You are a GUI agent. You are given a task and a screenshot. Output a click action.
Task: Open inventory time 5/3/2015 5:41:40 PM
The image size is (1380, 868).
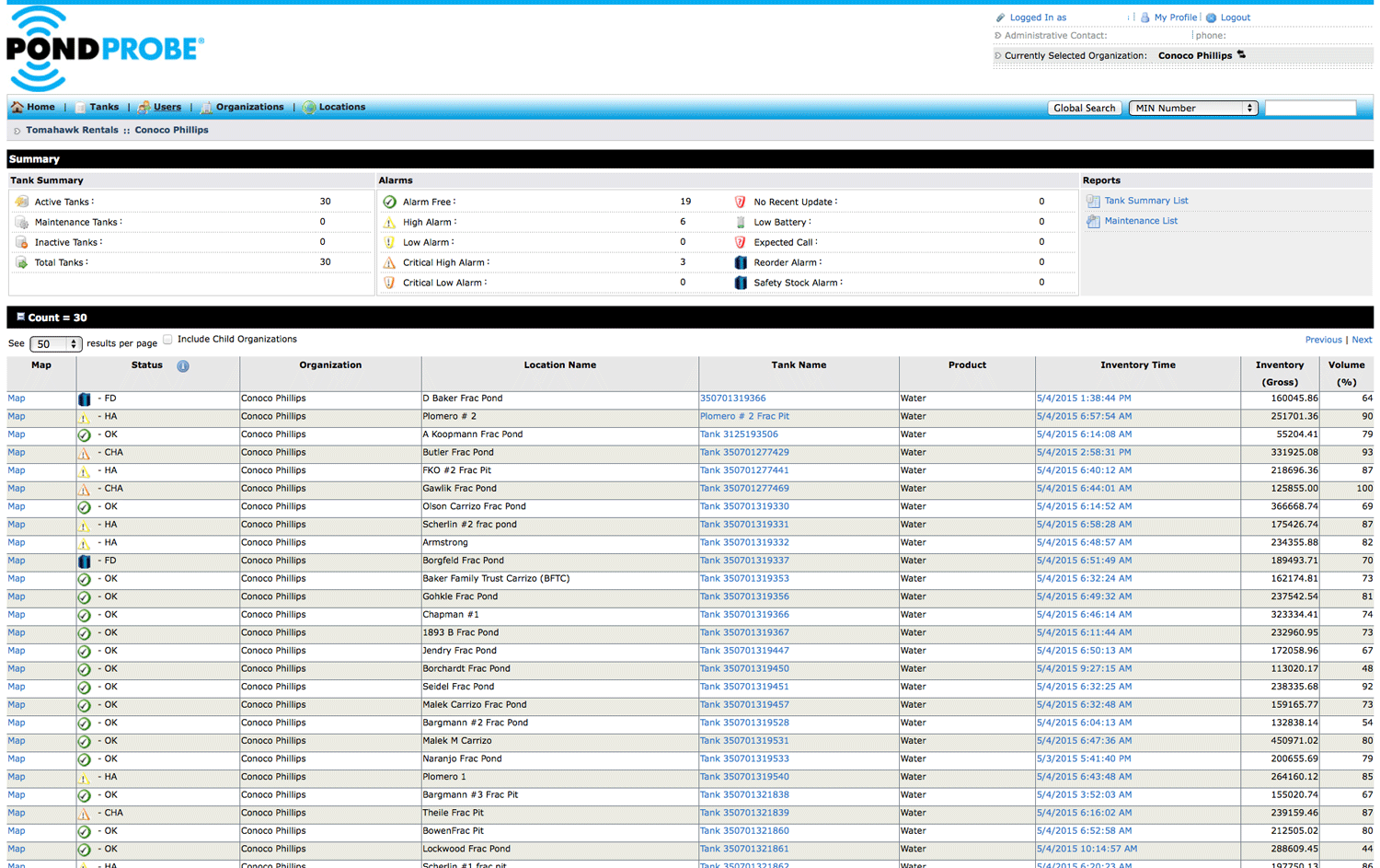(x=1084, y=759)
